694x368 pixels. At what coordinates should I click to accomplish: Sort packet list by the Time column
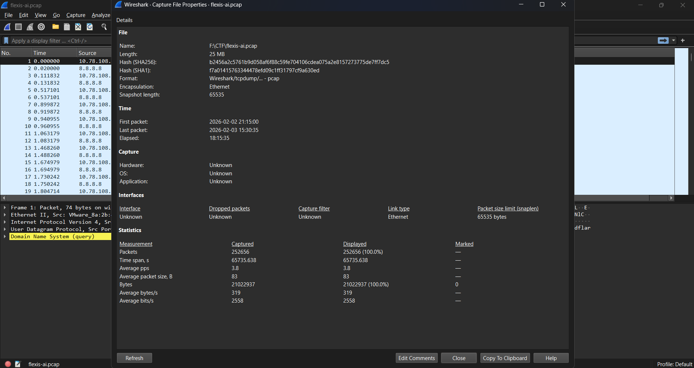click(x=55, y=53)
